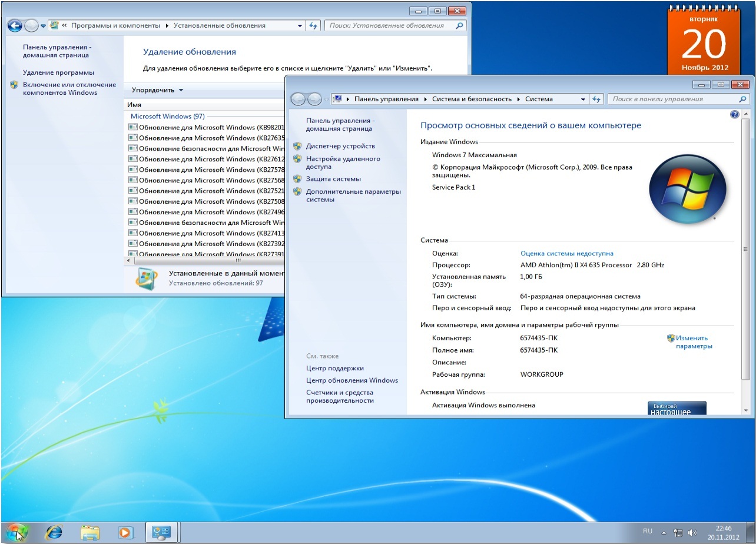Click the icon of update row KB27508
756x544 pixels.
pyautogui.click(x=133, y=201)
